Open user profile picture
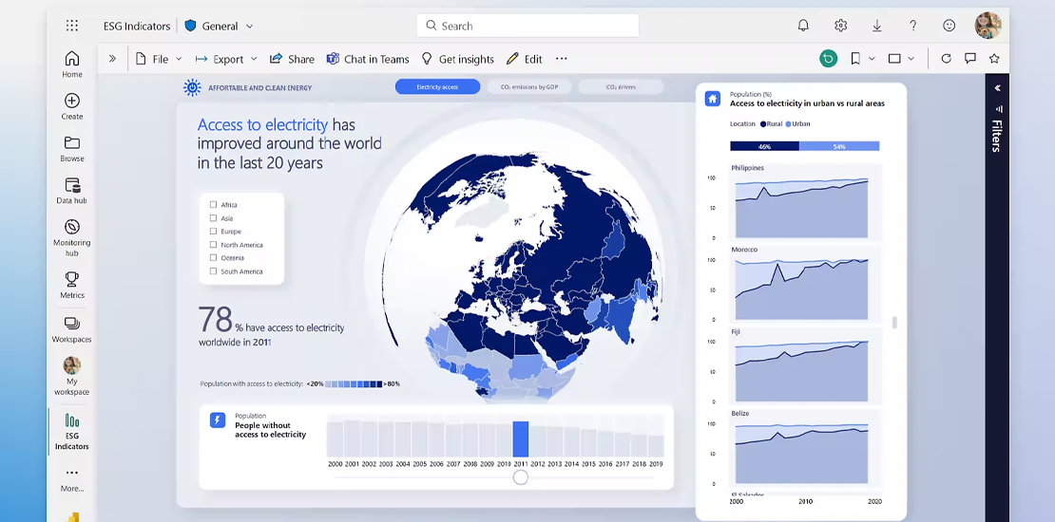Screen dimensions: 1055x522 pyautogui.click(x=988, y=26)
